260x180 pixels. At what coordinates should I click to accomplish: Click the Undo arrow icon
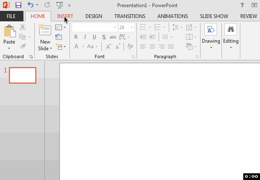click(31, 5)
